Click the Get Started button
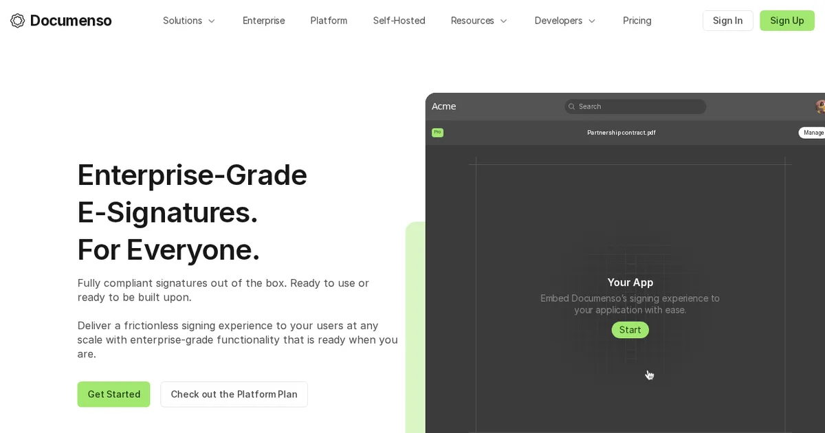825x433 pixels. tap(113, 395)
